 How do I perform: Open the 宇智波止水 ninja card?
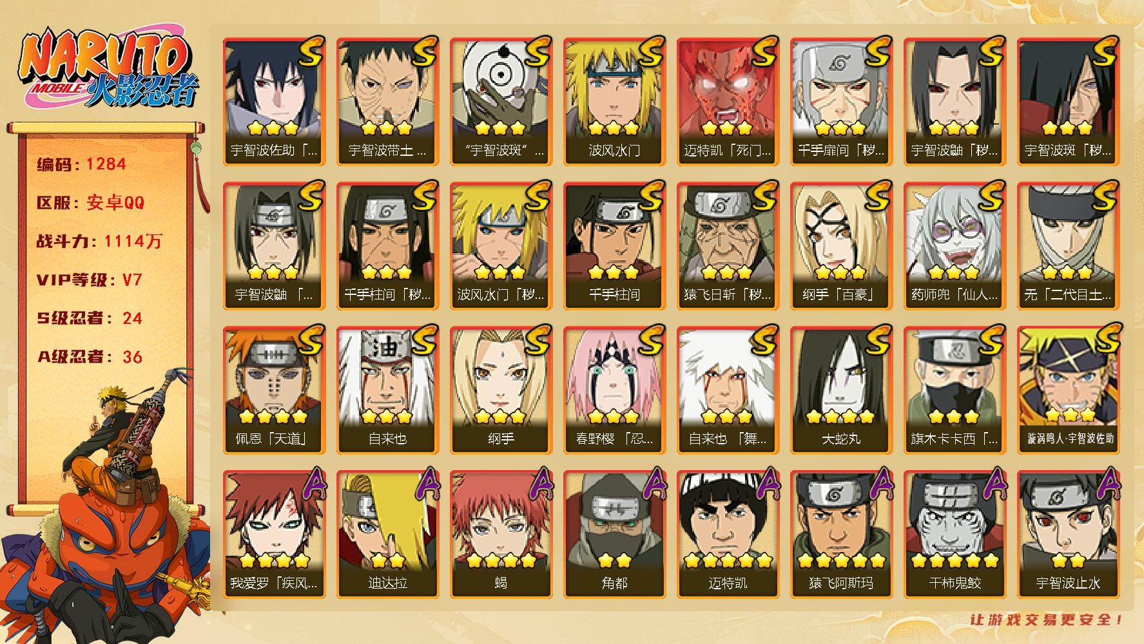[1068, 534]
